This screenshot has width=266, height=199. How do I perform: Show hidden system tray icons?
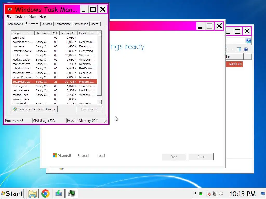coord(195,193)
